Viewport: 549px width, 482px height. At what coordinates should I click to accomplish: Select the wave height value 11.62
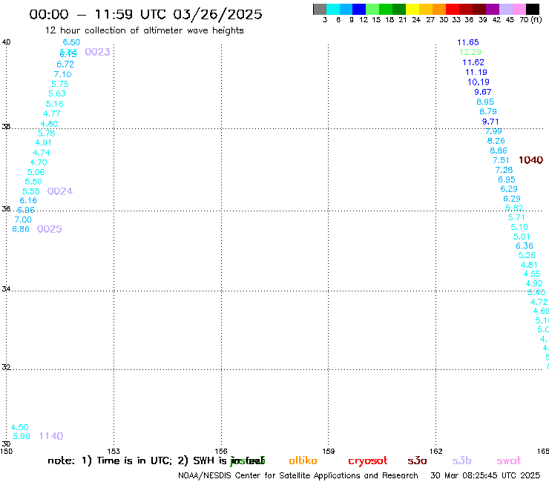pyautogui.click(x=473, y=62)
